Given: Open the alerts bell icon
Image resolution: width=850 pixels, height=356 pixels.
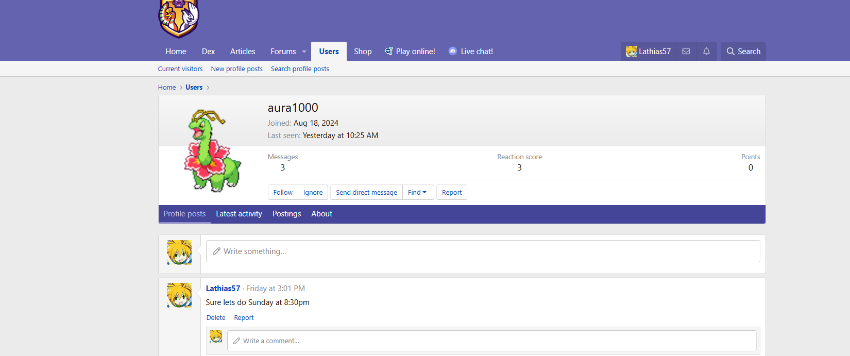Looking at the screenshot, I should point(706,52).
